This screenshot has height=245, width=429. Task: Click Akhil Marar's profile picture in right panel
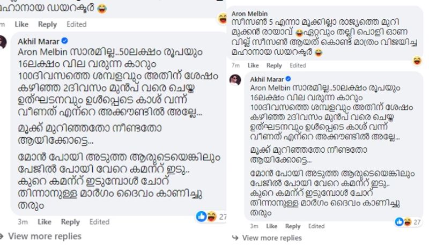(235, 80)
